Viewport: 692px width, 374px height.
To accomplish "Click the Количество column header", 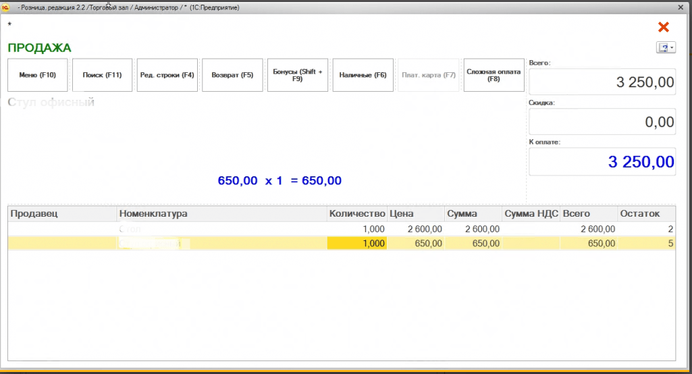I will 356,214.
